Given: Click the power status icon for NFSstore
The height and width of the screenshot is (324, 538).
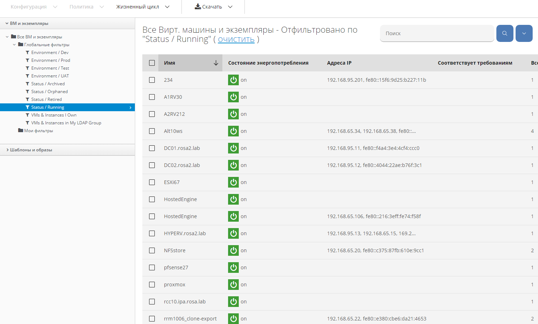Looking at the screenshot, I should tap(233, 250).
